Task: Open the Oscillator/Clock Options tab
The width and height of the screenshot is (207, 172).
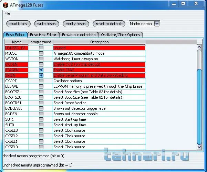Action: coord(121,35)
